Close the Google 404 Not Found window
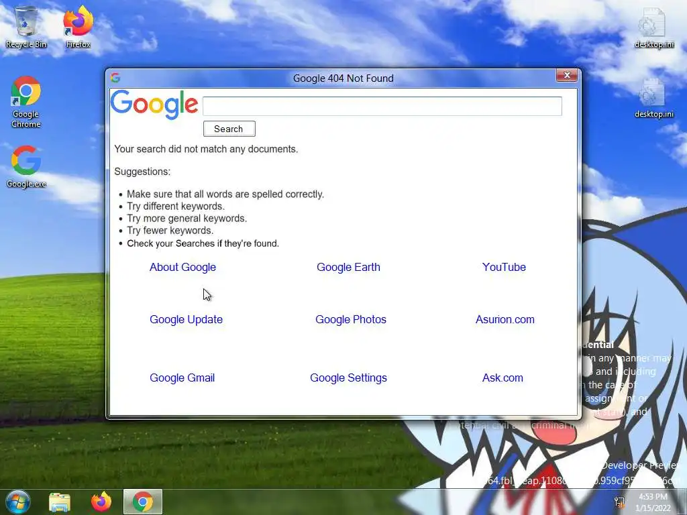The image size is (687, 515). point(567,75)
